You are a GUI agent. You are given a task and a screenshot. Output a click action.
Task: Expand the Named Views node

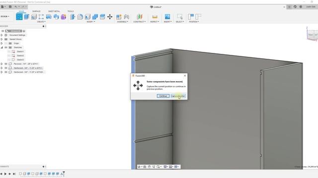tap(1, 39)
